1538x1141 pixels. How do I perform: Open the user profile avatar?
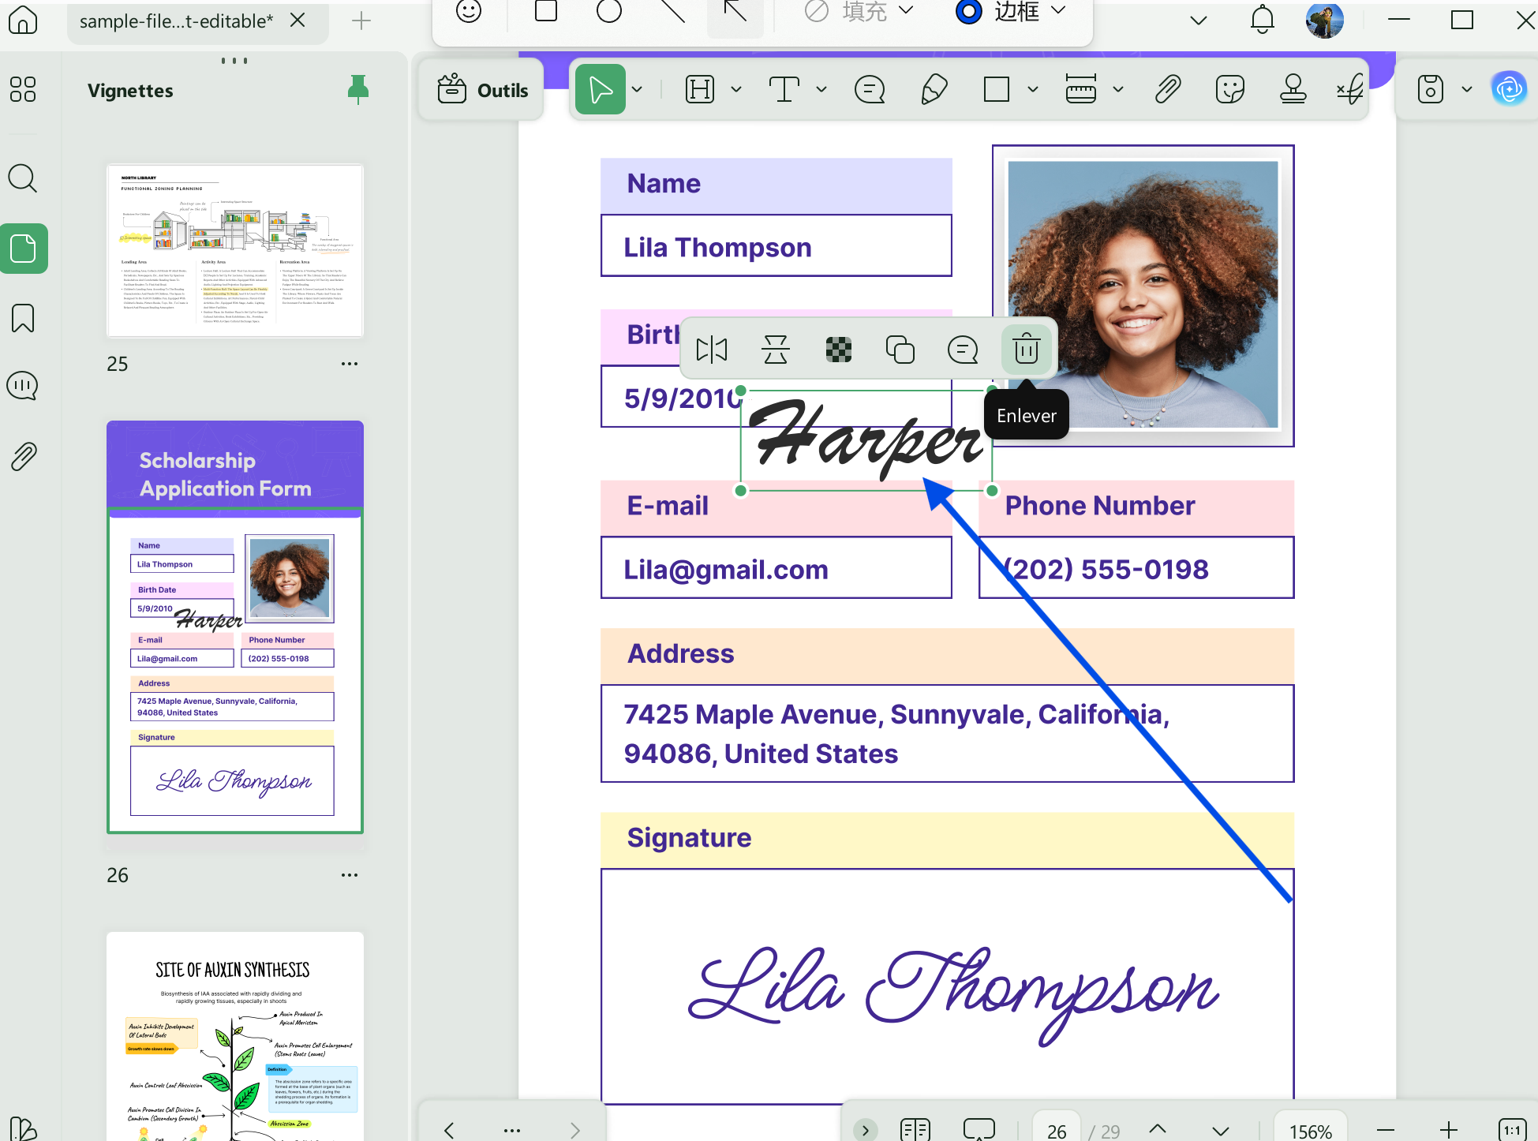point(1325,21)
